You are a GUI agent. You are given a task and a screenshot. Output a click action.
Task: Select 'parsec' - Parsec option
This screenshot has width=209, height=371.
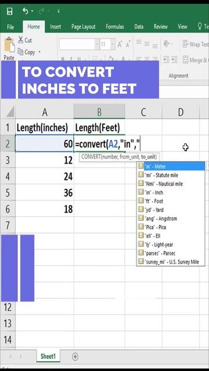[x=171, y=253]
